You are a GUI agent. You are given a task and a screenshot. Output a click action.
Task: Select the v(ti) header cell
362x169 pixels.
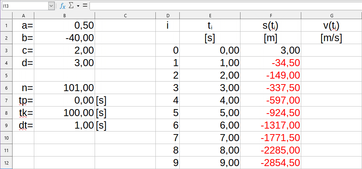click(x=331, y=25)
